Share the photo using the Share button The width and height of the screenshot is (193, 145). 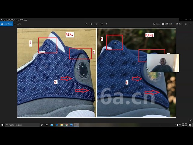point(179,24)
